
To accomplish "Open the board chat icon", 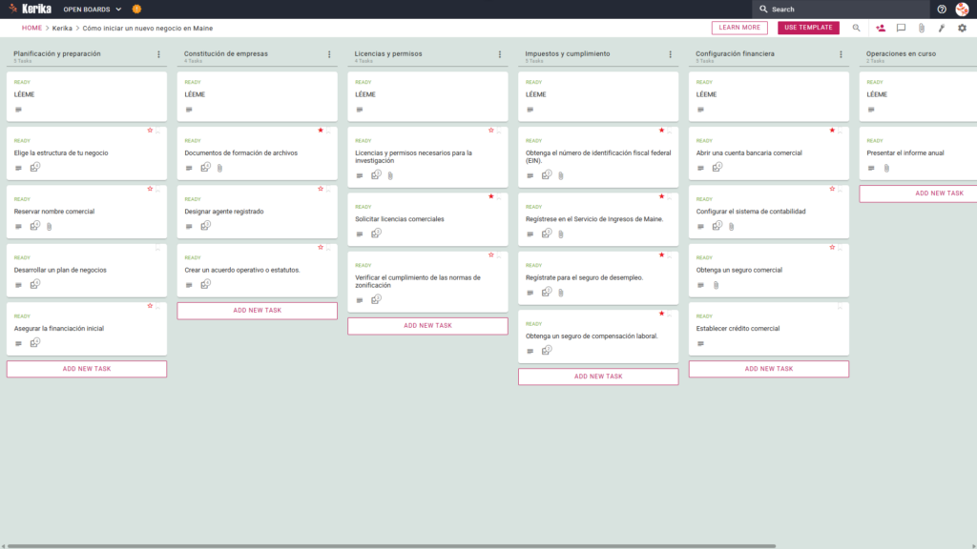I will click(901, 28).
